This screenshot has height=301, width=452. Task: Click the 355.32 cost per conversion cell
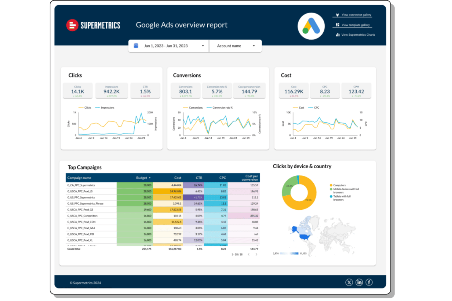(x=244, y=216)
